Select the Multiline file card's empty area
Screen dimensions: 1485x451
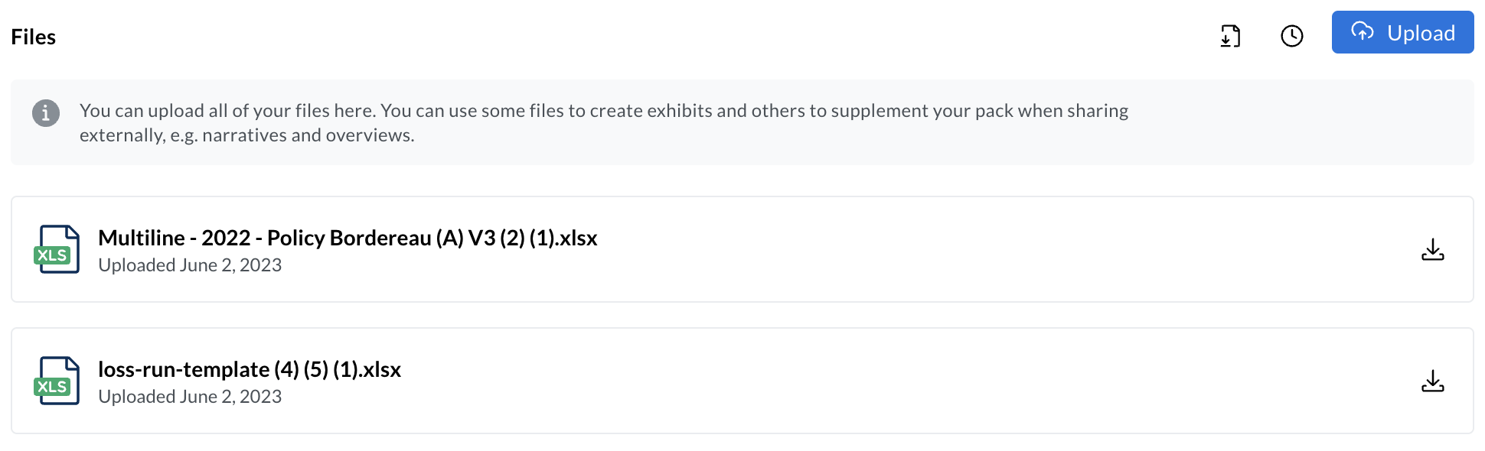[995, 249]
